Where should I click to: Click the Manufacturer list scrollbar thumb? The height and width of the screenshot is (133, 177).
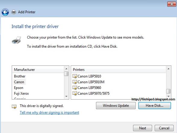(66, 74)
